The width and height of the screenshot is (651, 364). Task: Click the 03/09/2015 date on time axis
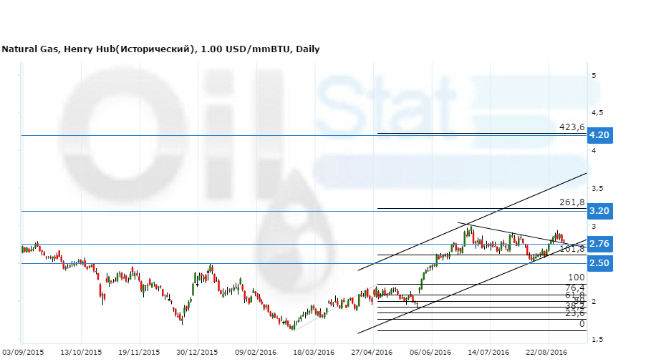tap(23, 353)
